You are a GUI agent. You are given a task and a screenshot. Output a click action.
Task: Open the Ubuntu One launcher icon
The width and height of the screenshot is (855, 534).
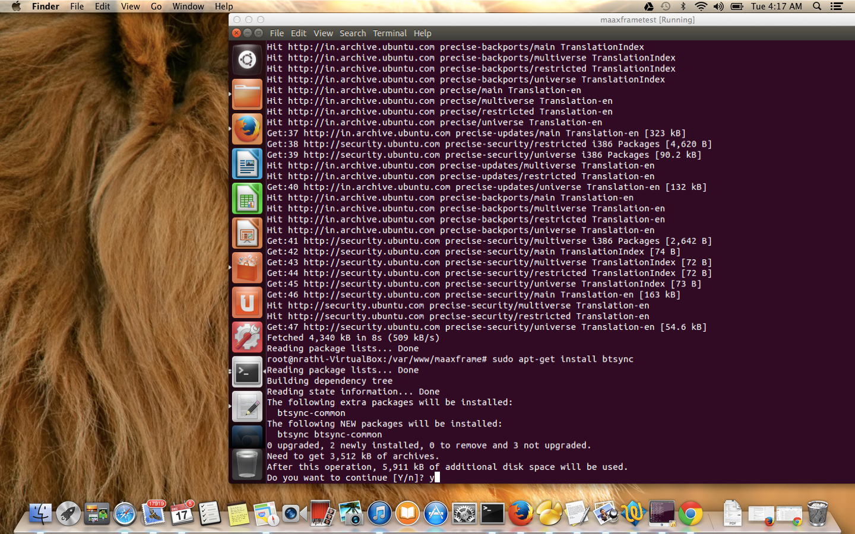(x=247, y=302)
